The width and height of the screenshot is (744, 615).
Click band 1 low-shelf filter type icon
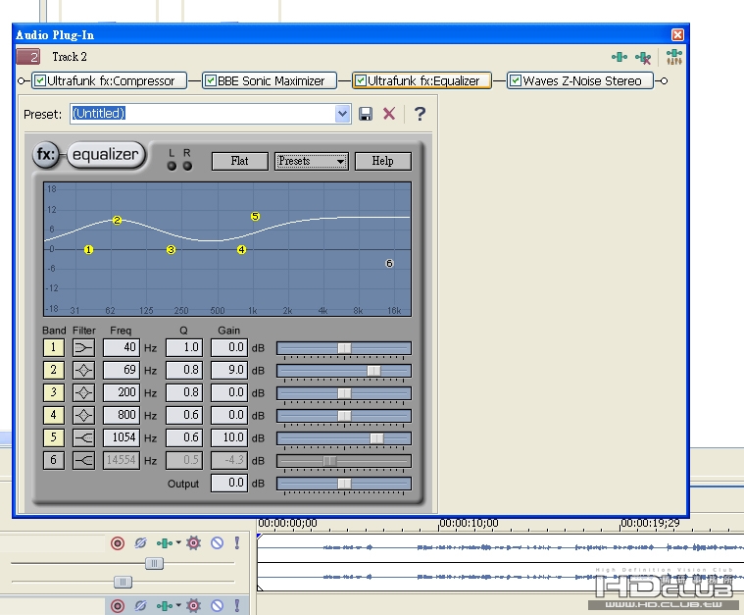[83, 347]
